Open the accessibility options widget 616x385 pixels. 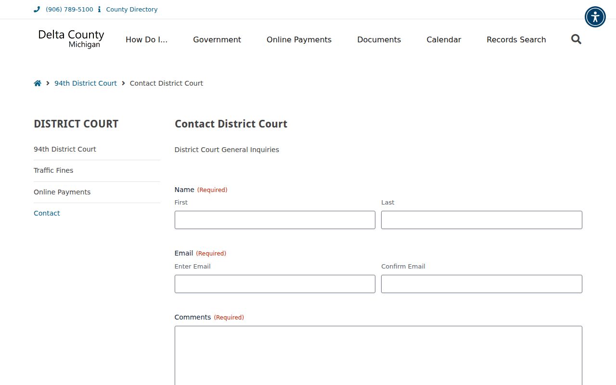(x=595, y=17)
